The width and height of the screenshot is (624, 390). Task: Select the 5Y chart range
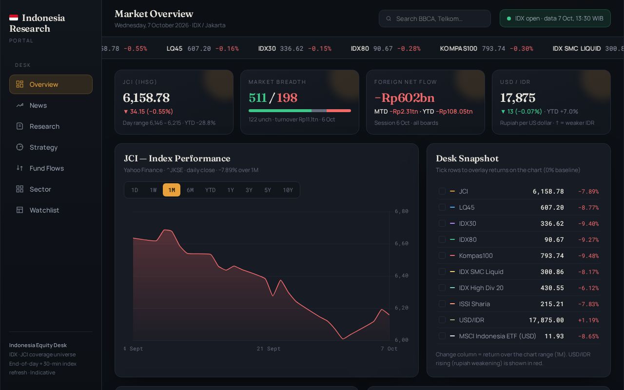268,190
